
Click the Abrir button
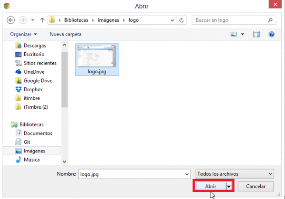(210, 186)
